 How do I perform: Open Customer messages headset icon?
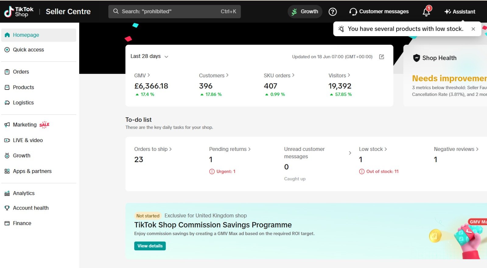point(353,12)
